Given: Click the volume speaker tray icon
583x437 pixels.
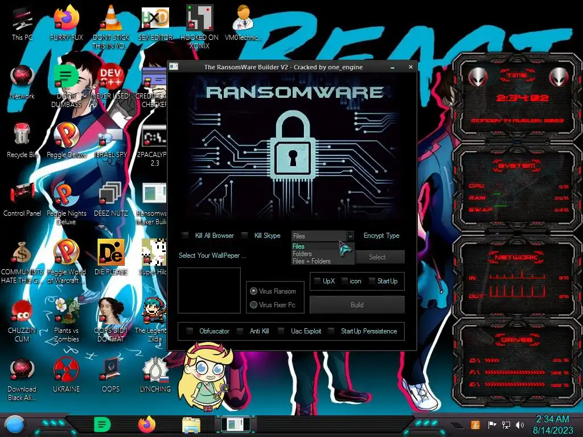Looking at the screenshot, I should (520, 424).
